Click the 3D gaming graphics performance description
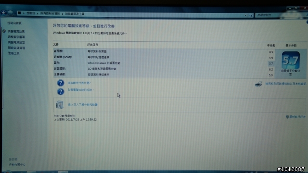308x173 pixels. coord(102,69)
